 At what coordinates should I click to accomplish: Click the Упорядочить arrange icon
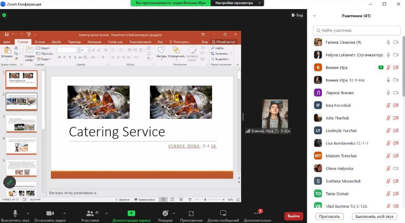coord(176,50)
